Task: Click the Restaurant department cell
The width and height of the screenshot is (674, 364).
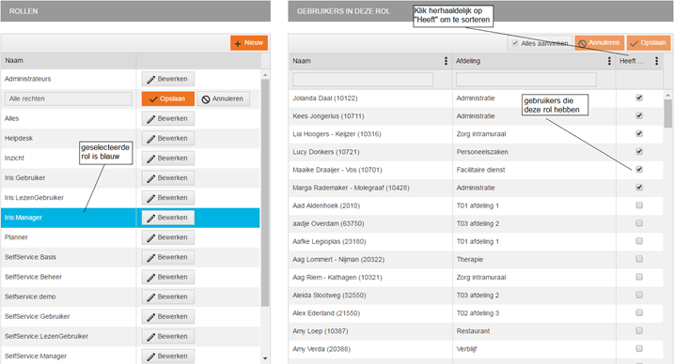Action: pyautogui.click(x=534, y=331)
